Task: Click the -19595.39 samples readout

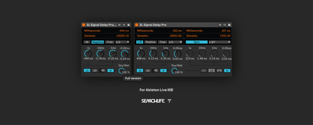Action: click(x=122, y=36)
